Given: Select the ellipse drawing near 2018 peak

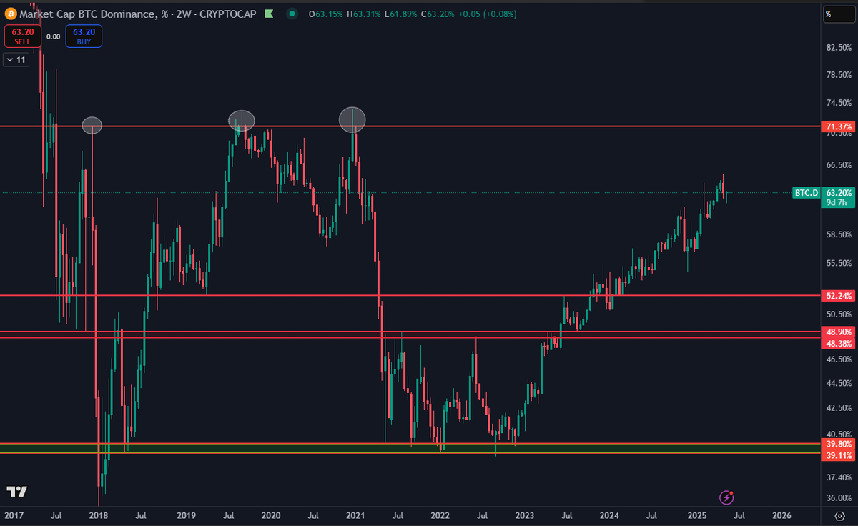Looking at the screenshot, I should [x=92, y=126].
